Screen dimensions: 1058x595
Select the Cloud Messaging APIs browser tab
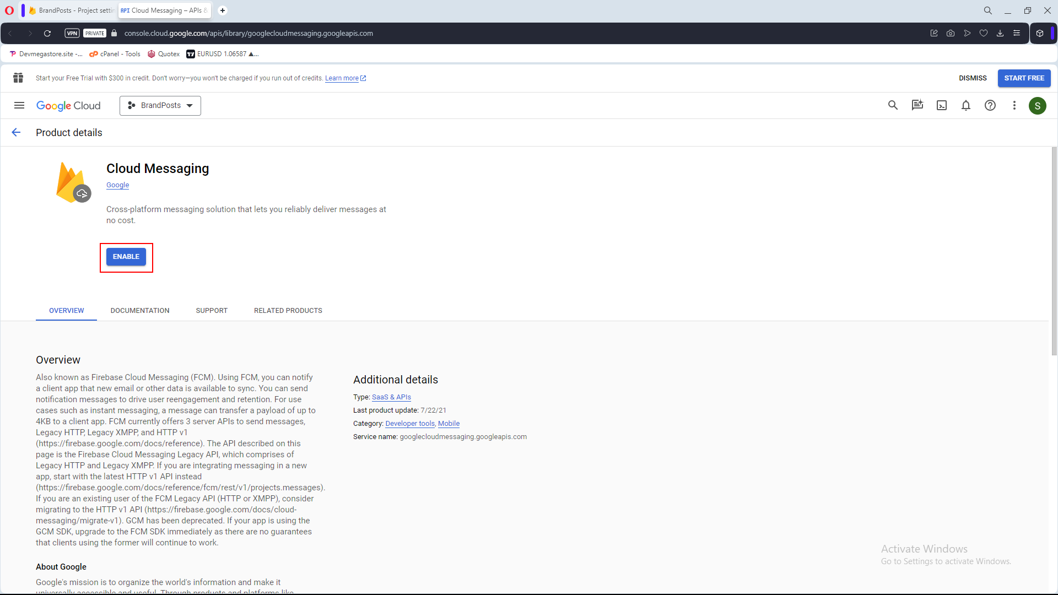164,10
